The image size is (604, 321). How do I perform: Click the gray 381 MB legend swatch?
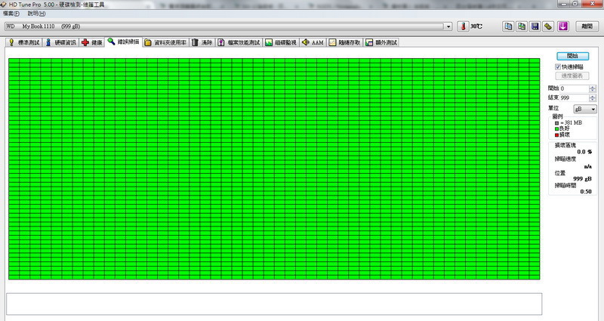556,123
